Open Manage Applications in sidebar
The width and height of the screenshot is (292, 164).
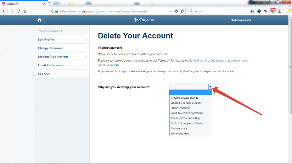62,57
